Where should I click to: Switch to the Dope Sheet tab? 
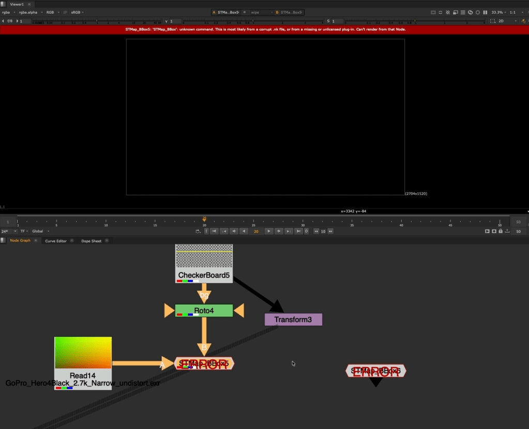pyautogui.click(x=91, y=241)
